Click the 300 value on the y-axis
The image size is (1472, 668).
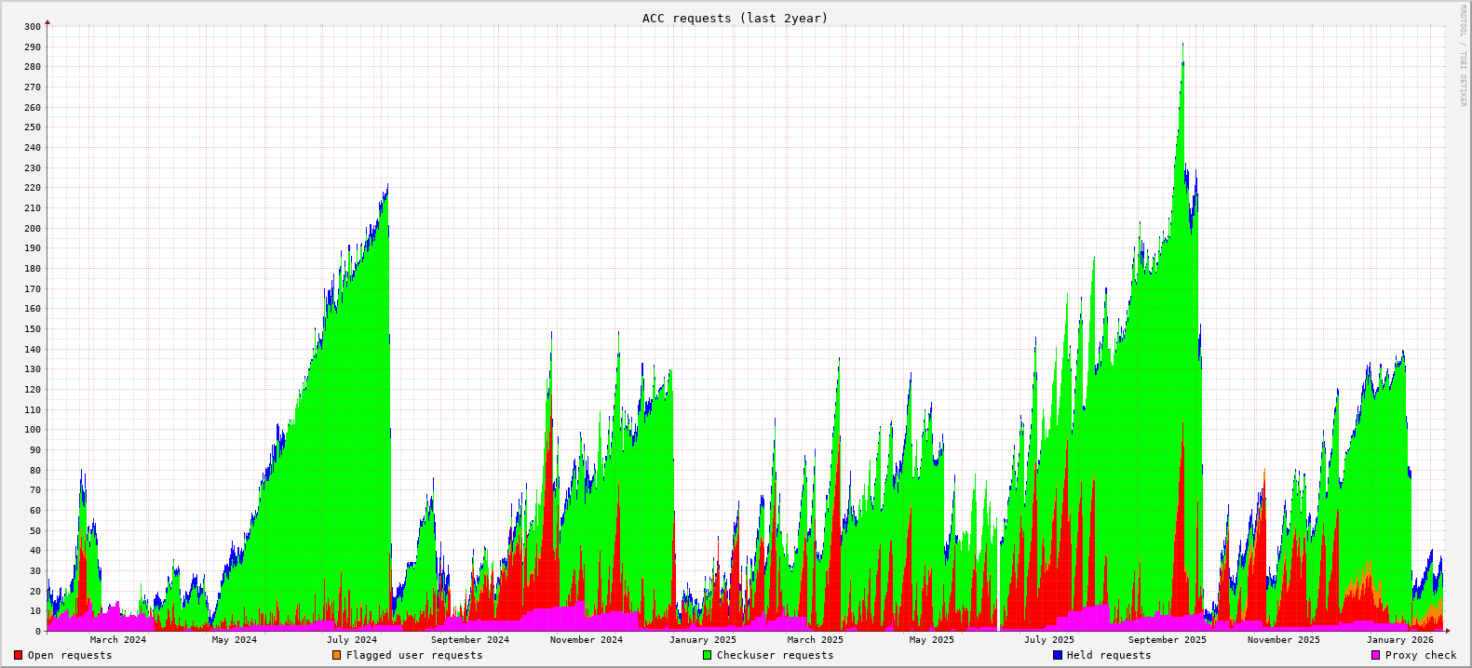(x=33, y=26)
